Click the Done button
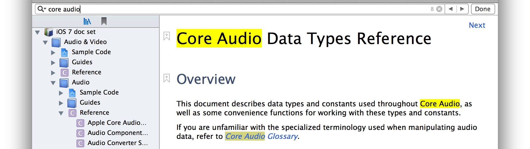 (483, 9)
